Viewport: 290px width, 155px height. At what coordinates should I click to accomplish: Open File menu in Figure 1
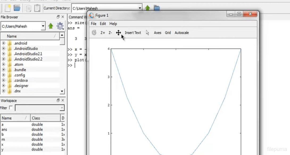pos(94,24)
